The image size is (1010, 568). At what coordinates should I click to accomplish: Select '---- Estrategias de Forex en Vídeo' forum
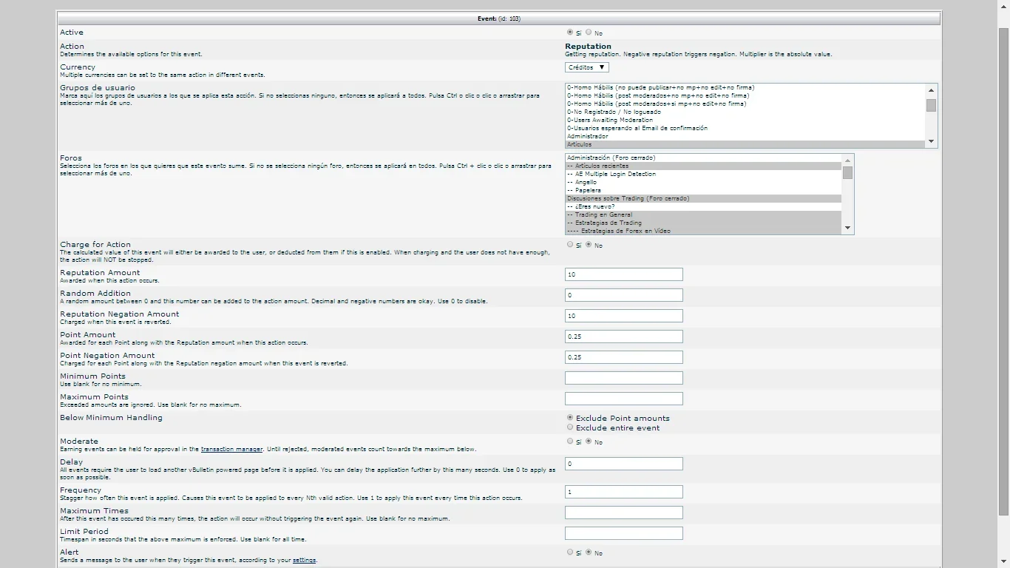tap(704, 231)
